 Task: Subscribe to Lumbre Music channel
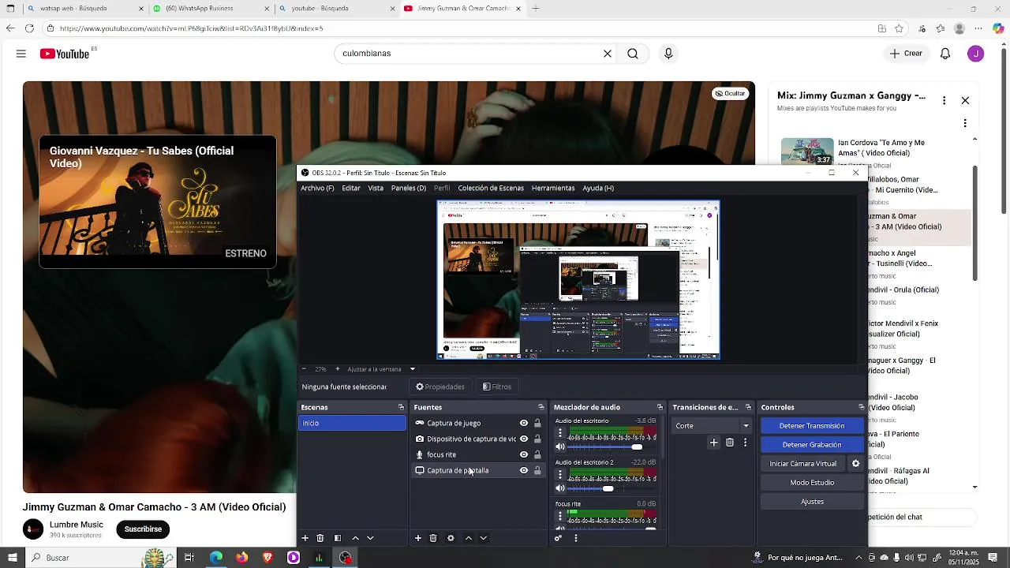(143, 529)
